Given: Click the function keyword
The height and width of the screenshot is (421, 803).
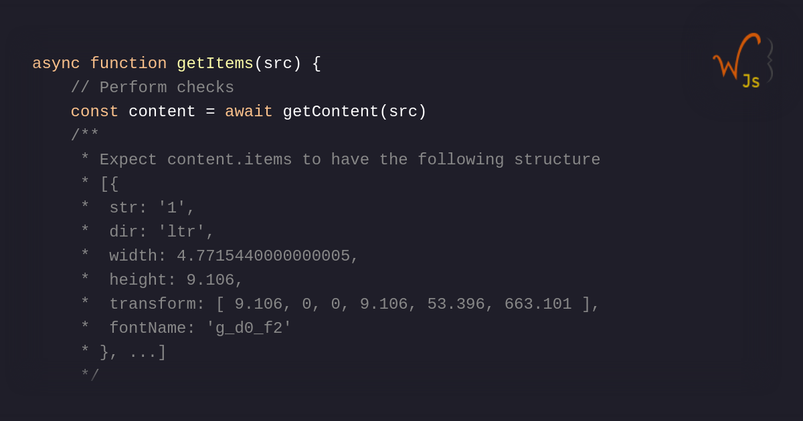Looking at the screenshot, I should pyautogui.click(x=128, y=63).
